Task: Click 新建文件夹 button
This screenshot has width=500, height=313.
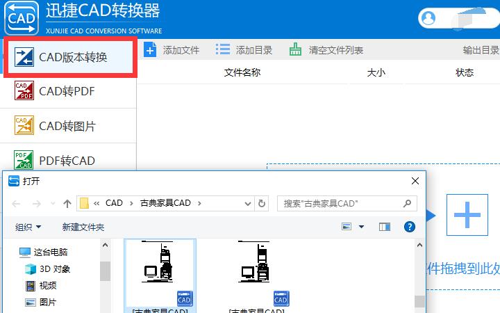Action: click(83, 227)
